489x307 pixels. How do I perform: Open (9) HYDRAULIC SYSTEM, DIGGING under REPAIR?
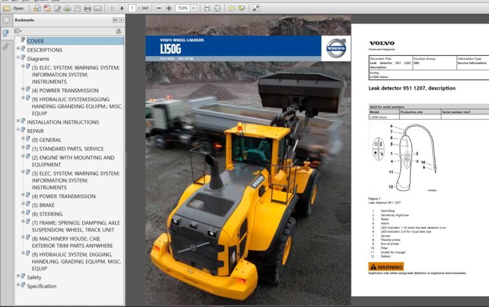pyautogui.click(x=76, y=261)
